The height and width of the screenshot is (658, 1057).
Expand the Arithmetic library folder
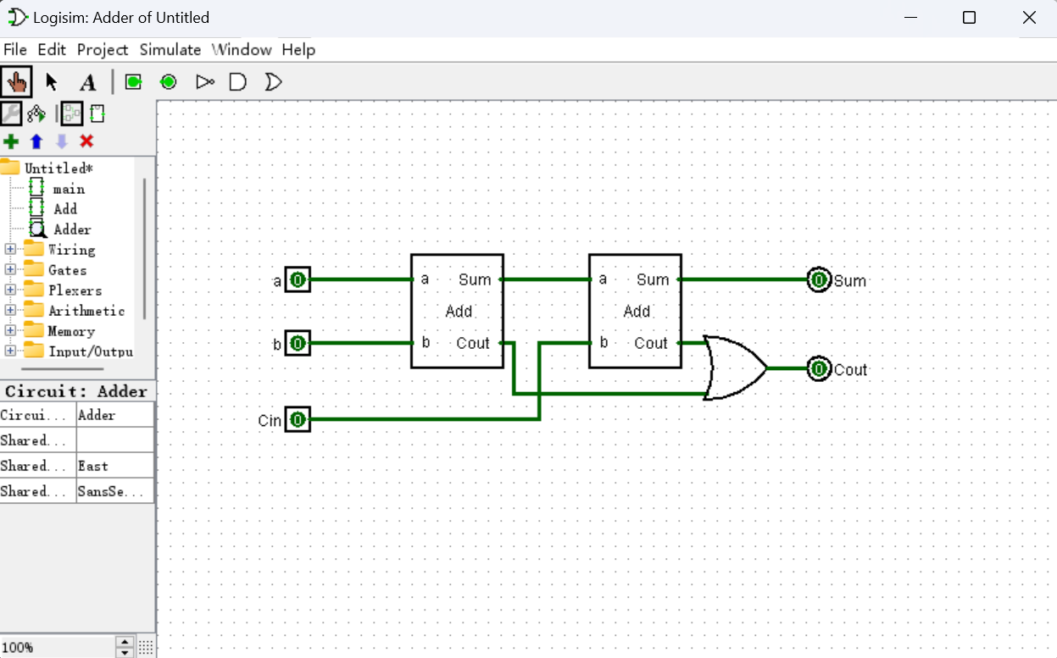10,311
